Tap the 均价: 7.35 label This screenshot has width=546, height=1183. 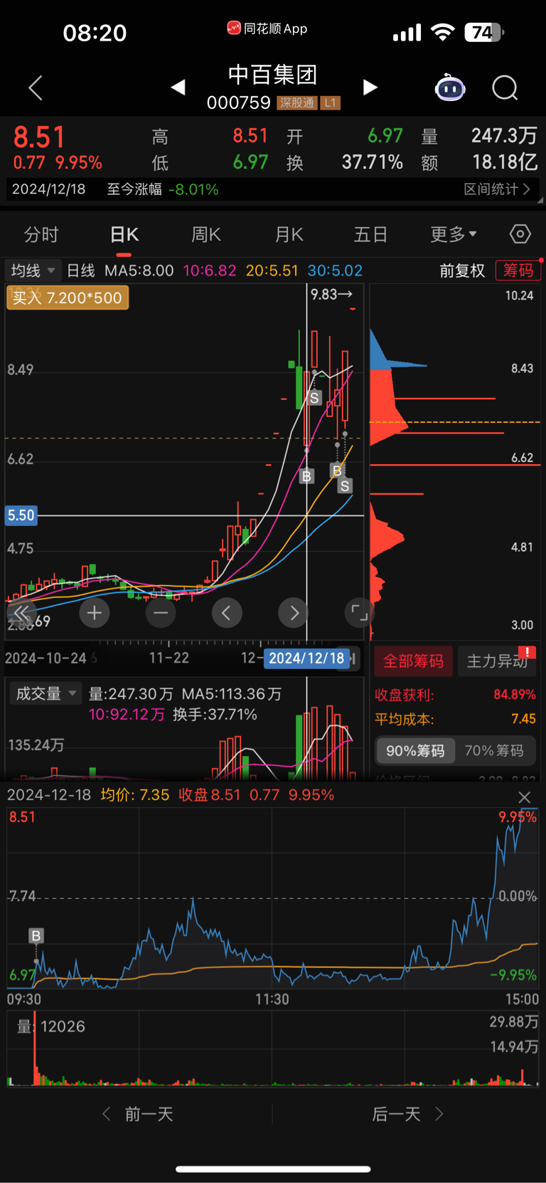(135, 795)
